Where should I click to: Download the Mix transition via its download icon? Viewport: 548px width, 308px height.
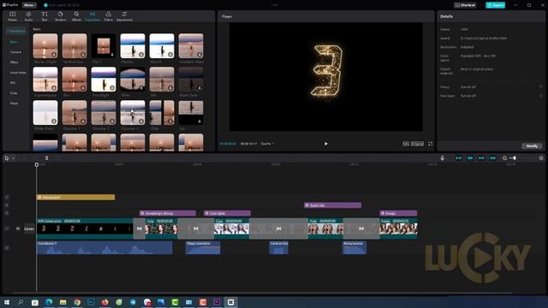pyautogui.click(x=170, y=88)
